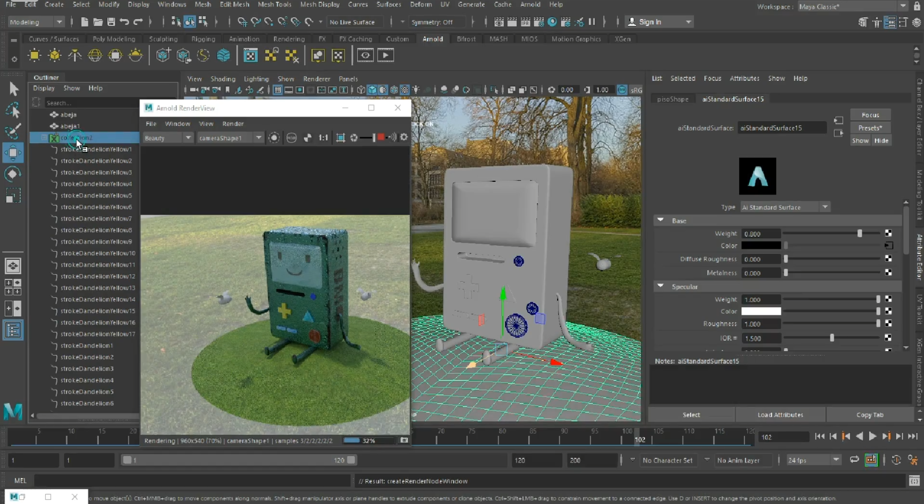924x504 pixels.
Task: Toggle the Base Weight map checker button
Action: pos(888,233)
